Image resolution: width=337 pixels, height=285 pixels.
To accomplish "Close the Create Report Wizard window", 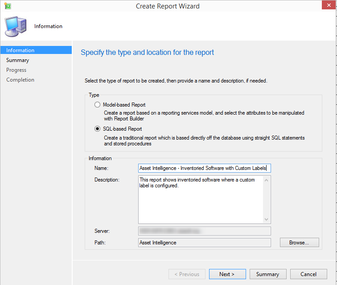I will (329, 5).
